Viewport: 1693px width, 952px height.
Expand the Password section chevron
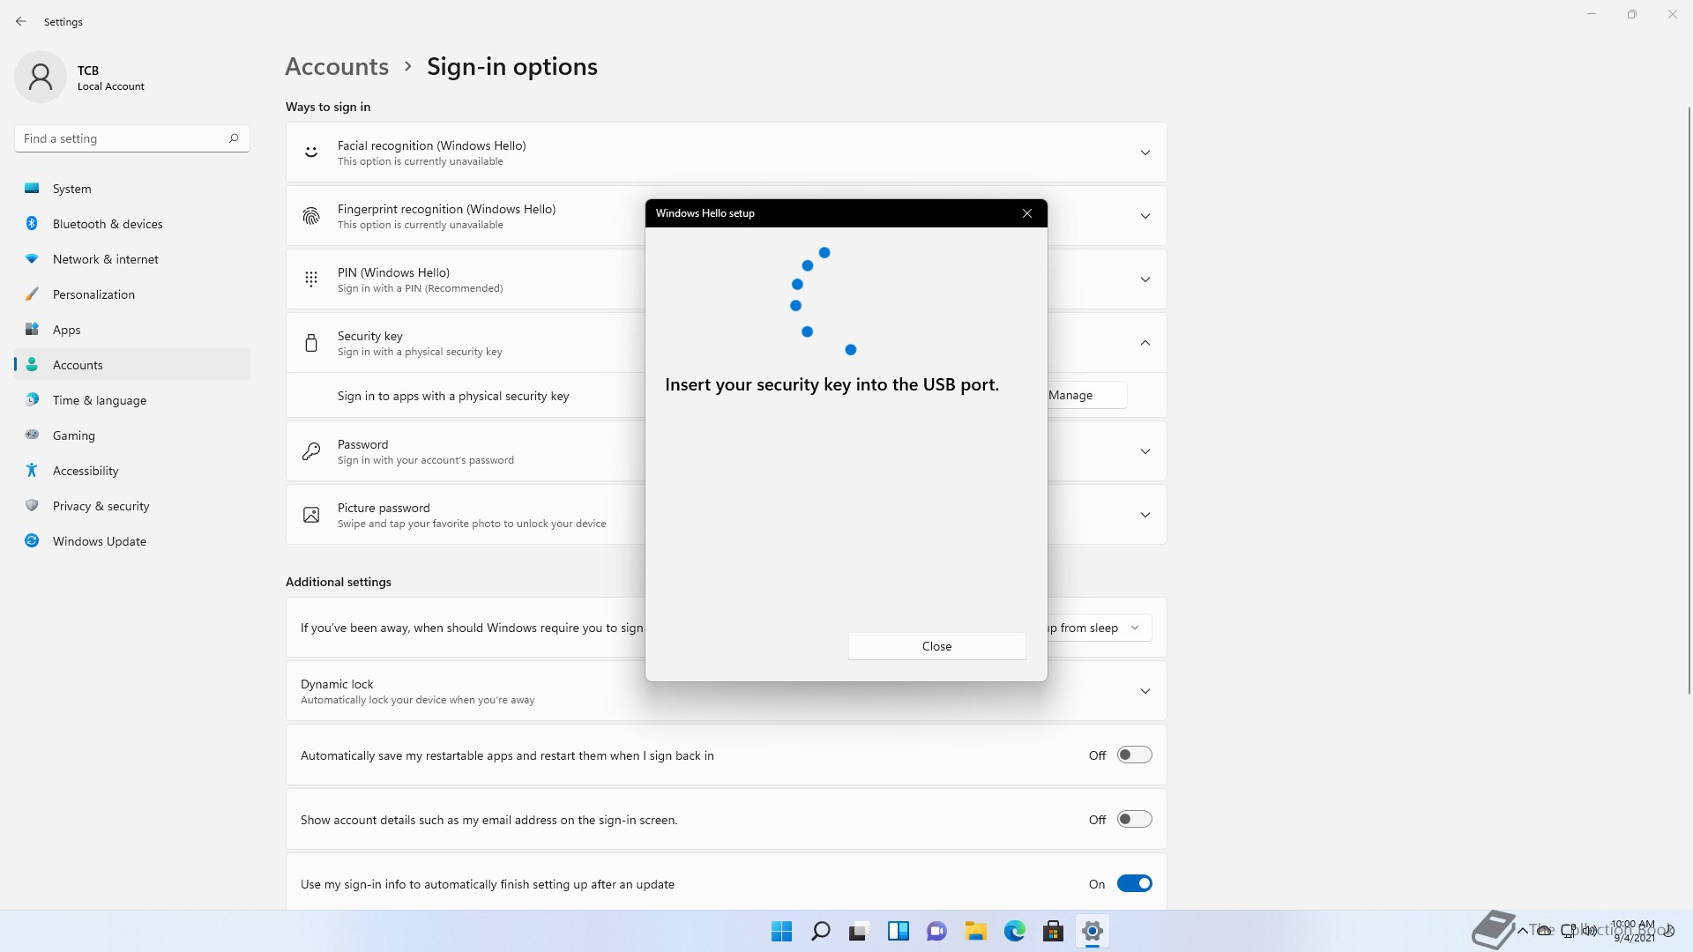point(1145,451)
